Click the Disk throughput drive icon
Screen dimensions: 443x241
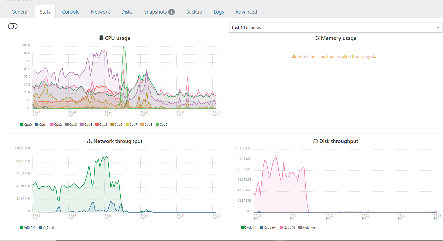pos(316,141)
